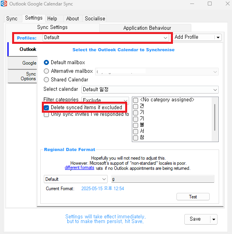Select the Sync Settings sub-tab
The height and width of the screenshot is (234, 232).
pos(52,27)
